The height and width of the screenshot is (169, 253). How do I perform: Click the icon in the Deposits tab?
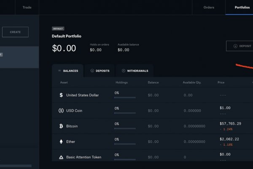[92, 71]
